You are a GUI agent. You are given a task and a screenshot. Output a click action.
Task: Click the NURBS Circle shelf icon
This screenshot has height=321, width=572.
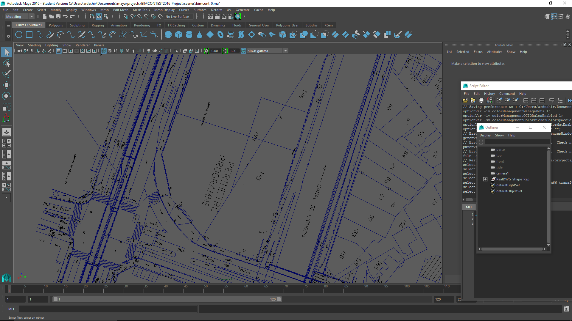click(19, 35)
